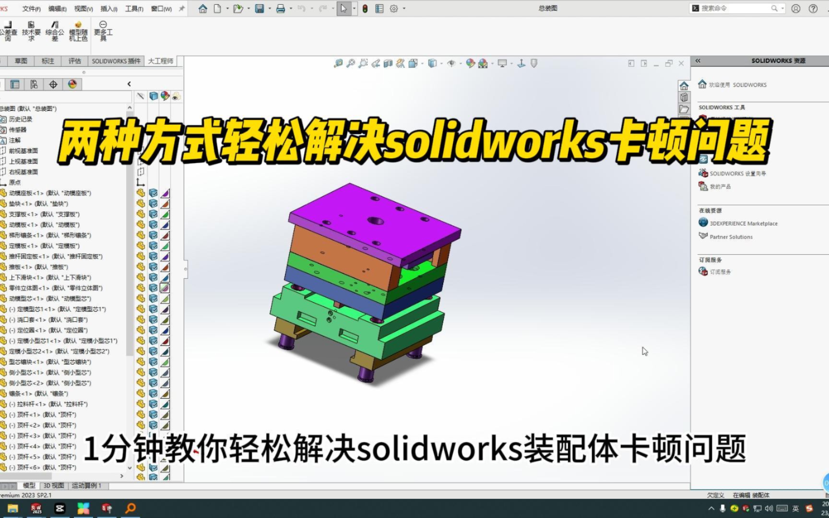Toggle hide/show for 动模座板<1> component
The width and height of the screenshot is (829, 518).
(141, 193)
